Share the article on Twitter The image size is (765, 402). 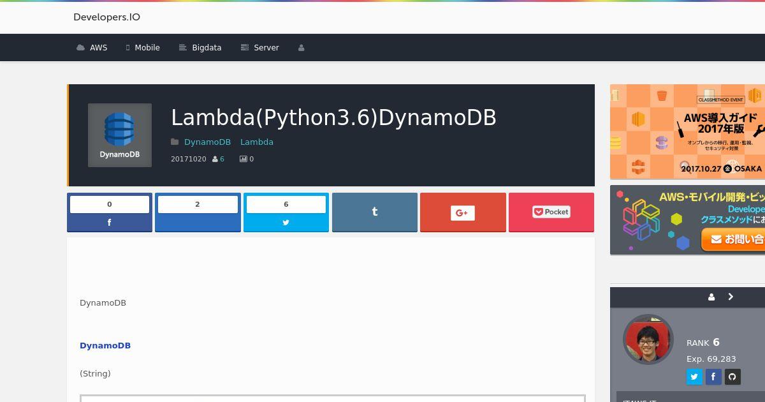click(x=286, y=212)
